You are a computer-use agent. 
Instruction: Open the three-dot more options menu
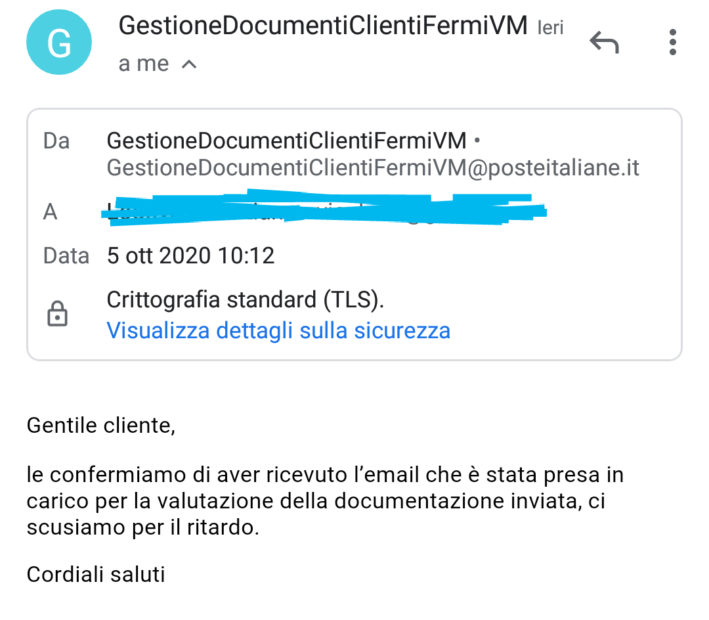(x=672, y=43)
